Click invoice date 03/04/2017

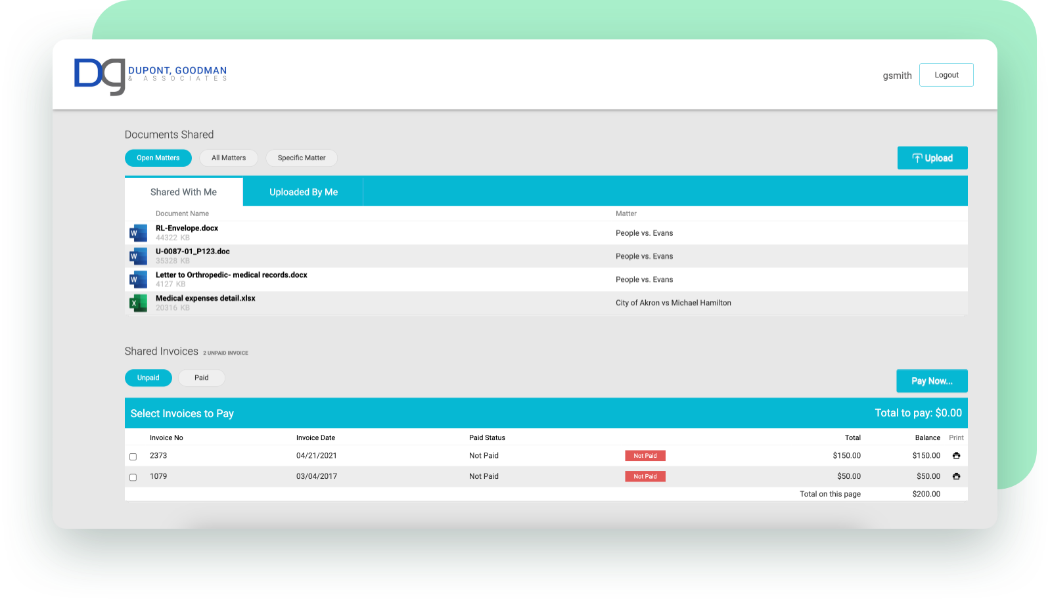pyautogui.click(x=317, y=477)
